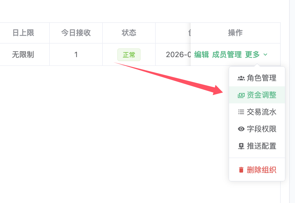The height and width of the screenshot is (203, 295).
Task: Click the 操作 column header
Action: [x=235, y=33]
